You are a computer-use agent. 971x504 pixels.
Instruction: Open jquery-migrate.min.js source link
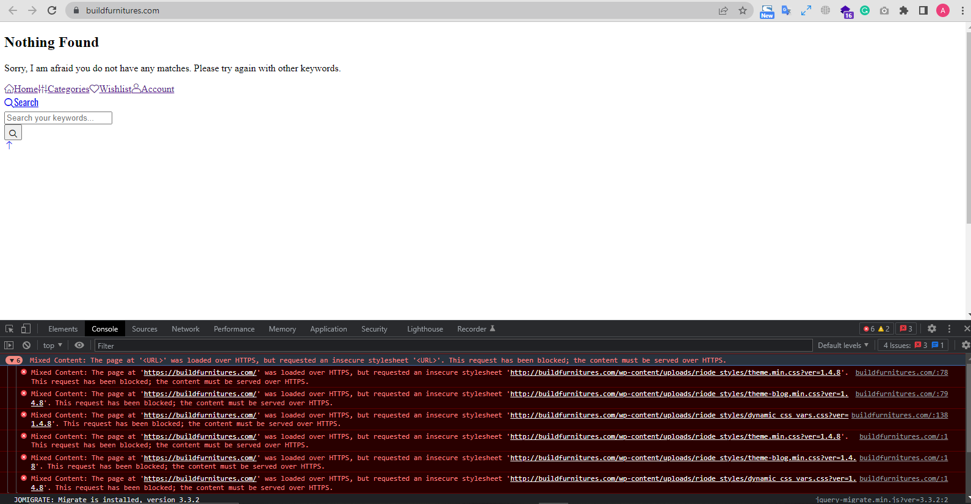(882, 500)
